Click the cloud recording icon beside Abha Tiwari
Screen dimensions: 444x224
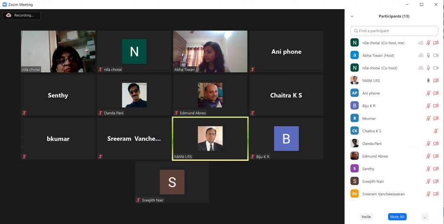click(421, 55)
